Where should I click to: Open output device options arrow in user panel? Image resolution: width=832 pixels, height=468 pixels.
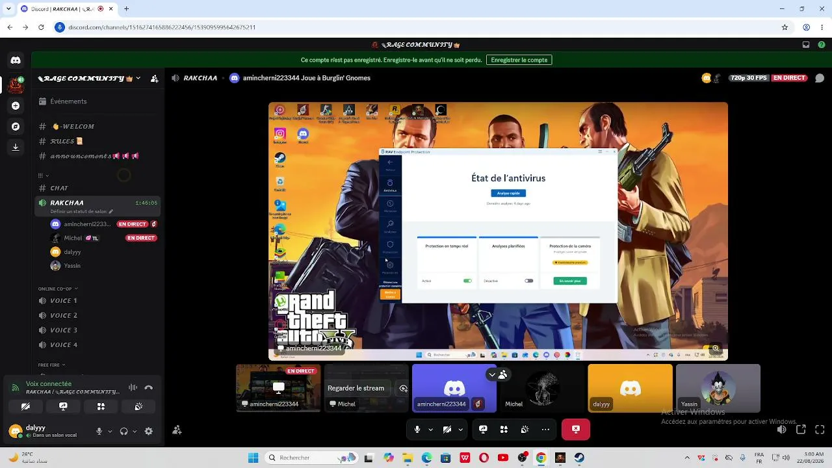(134, 431)
